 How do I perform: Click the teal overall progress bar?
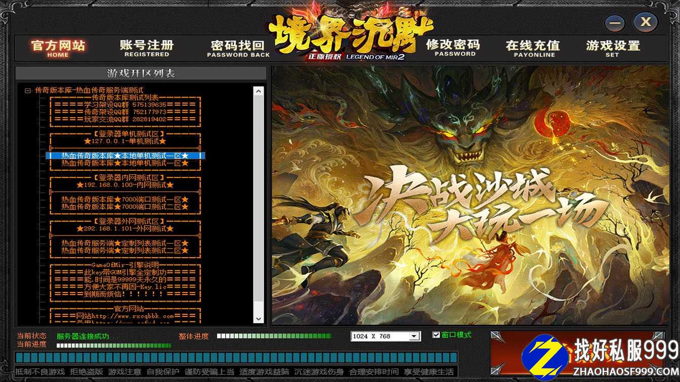click(236, 358)
